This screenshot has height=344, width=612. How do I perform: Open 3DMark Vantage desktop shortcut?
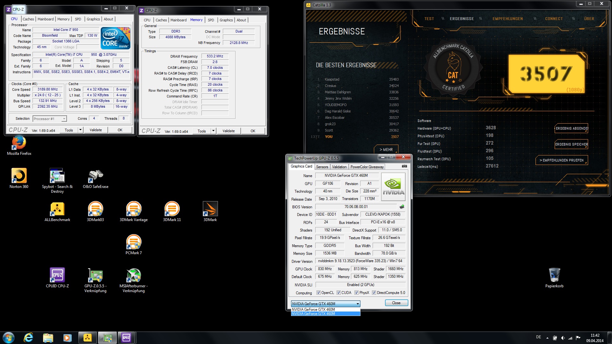134,211
